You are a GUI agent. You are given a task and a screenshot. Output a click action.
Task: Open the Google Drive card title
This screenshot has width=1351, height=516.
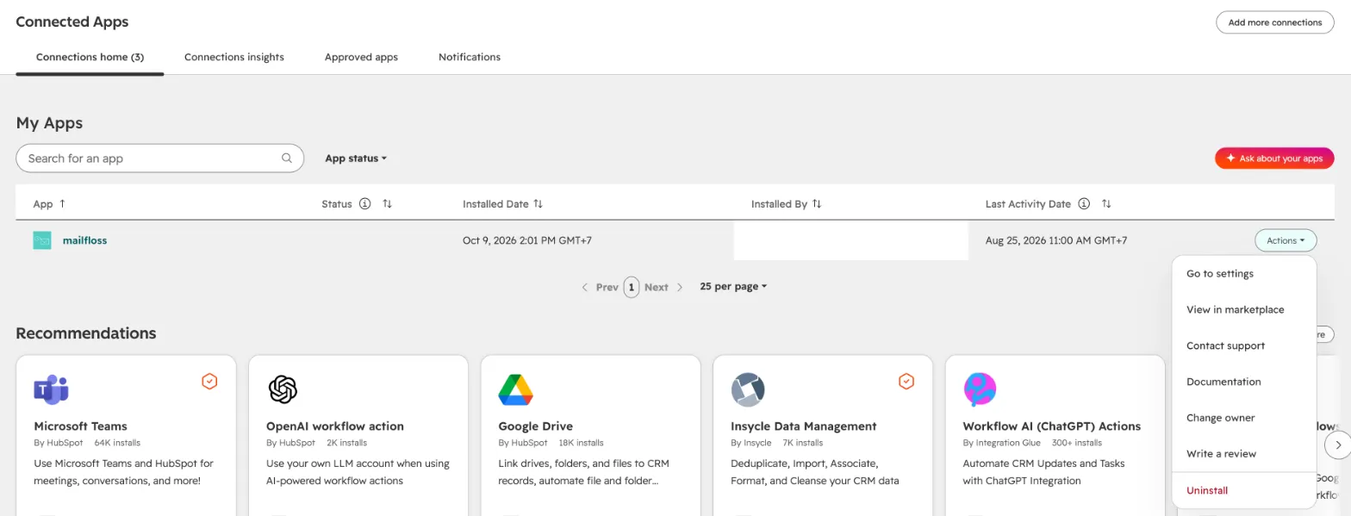tap(535, 426)
